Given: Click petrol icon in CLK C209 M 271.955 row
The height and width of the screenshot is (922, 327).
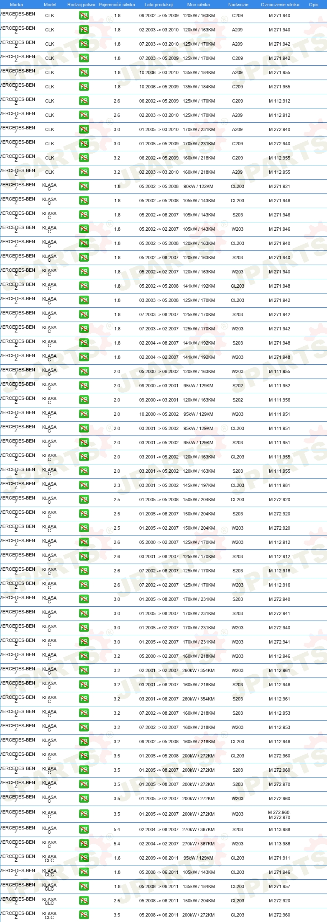Looking at the screenshot, I should click(x=84, y=87).
